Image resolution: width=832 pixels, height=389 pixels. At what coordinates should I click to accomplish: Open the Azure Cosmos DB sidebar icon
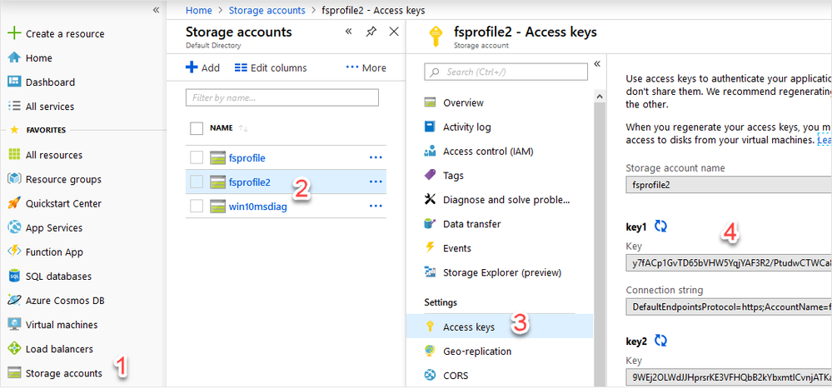(x=13, y=300)
